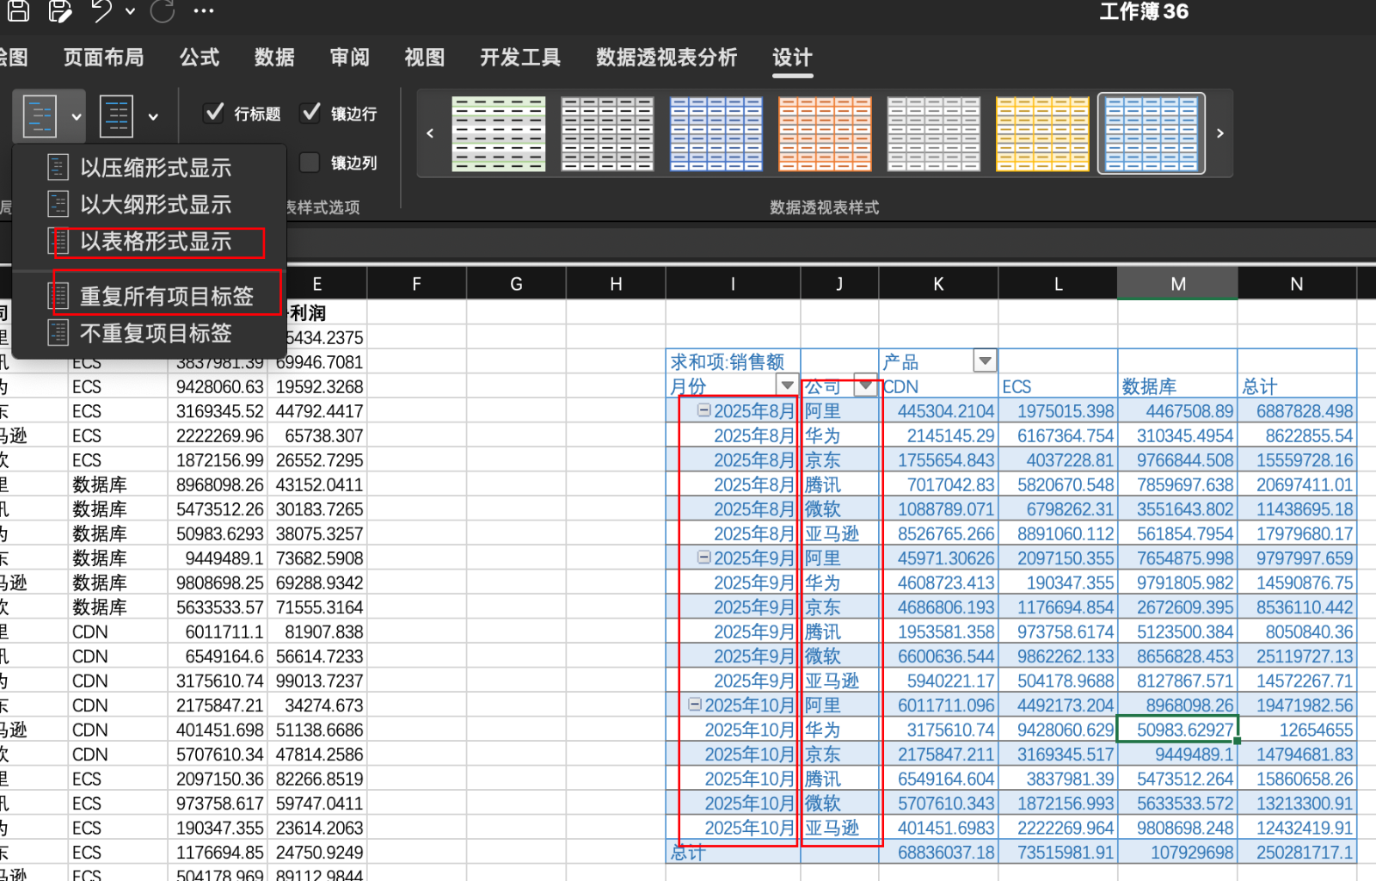Open the 开发工具 ribbon tab
The image size is (1376, 881).
pyautogui.click(x=519, y=58)
